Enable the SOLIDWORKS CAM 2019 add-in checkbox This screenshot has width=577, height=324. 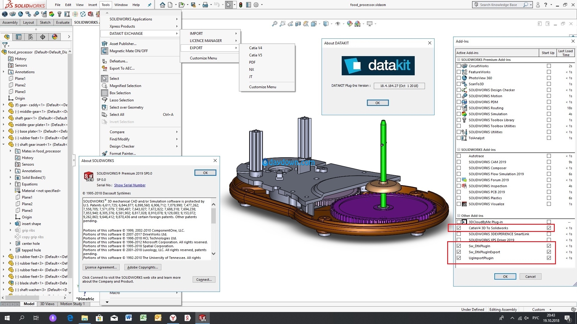(x=459, y=162)
